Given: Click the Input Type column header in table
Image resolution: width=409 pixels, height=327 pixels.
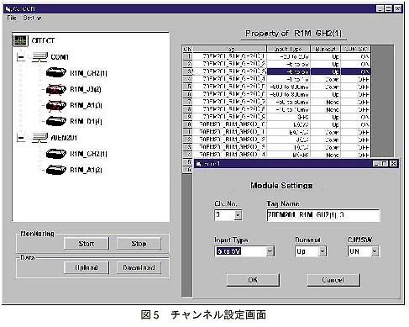Looking at the screenshot, I should [288, 49].
